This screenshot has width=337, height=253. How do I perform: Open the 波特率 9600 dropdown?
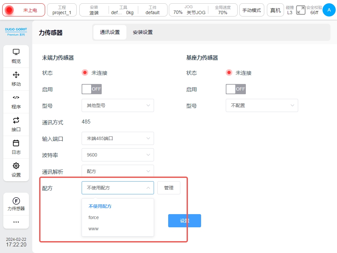click(x=117, y=155)
